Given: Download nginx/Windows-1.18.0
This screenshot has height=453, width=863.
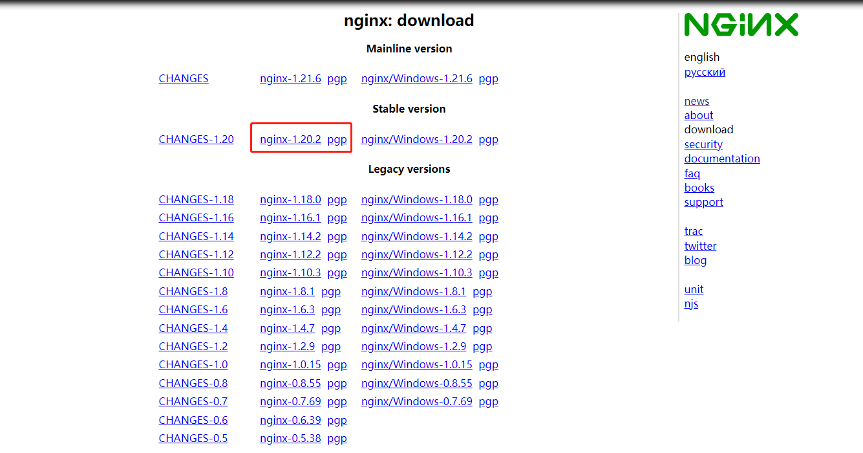Looking at the screenshot, I should 417,199.
